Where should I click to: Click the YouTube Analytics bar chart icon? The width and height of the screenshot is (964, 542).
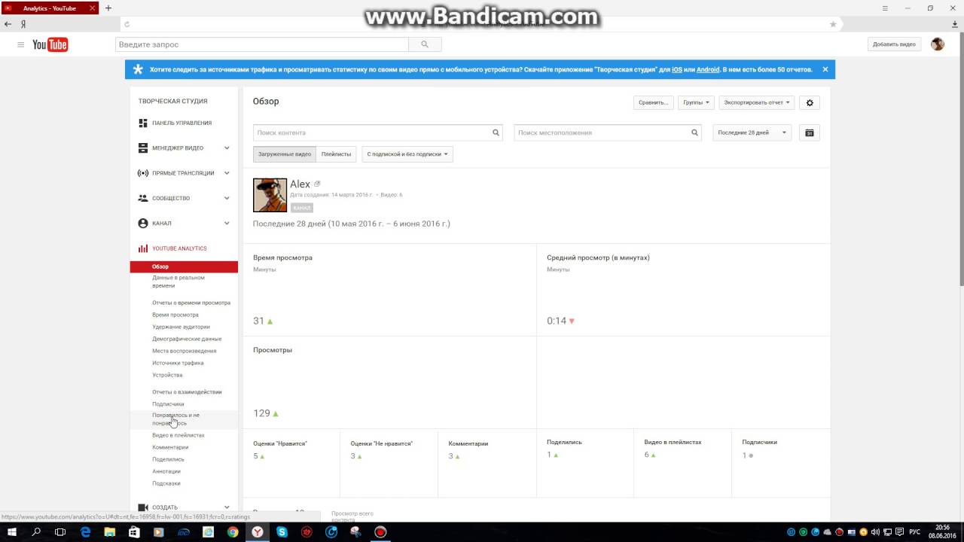[143, 248]
